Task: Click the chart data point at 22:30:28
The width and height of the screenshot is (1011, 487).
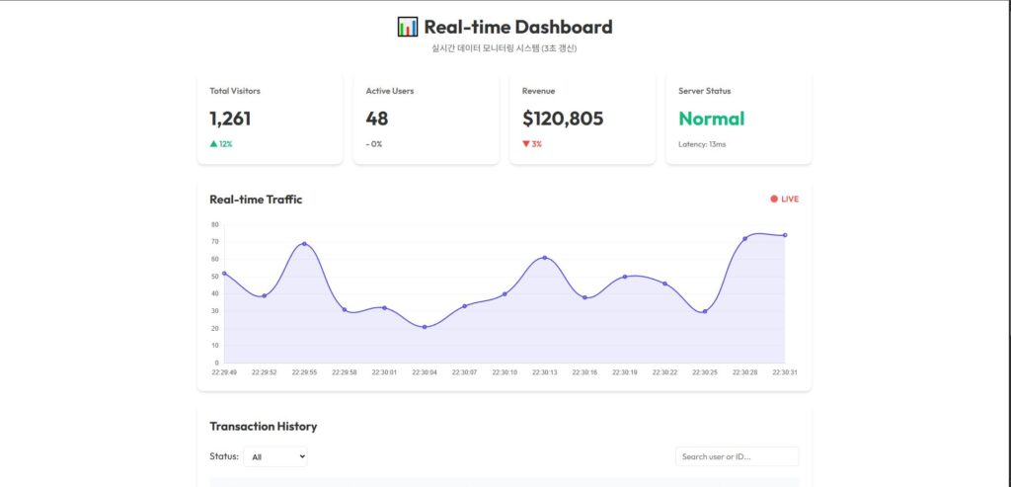Action: [744, 239]
